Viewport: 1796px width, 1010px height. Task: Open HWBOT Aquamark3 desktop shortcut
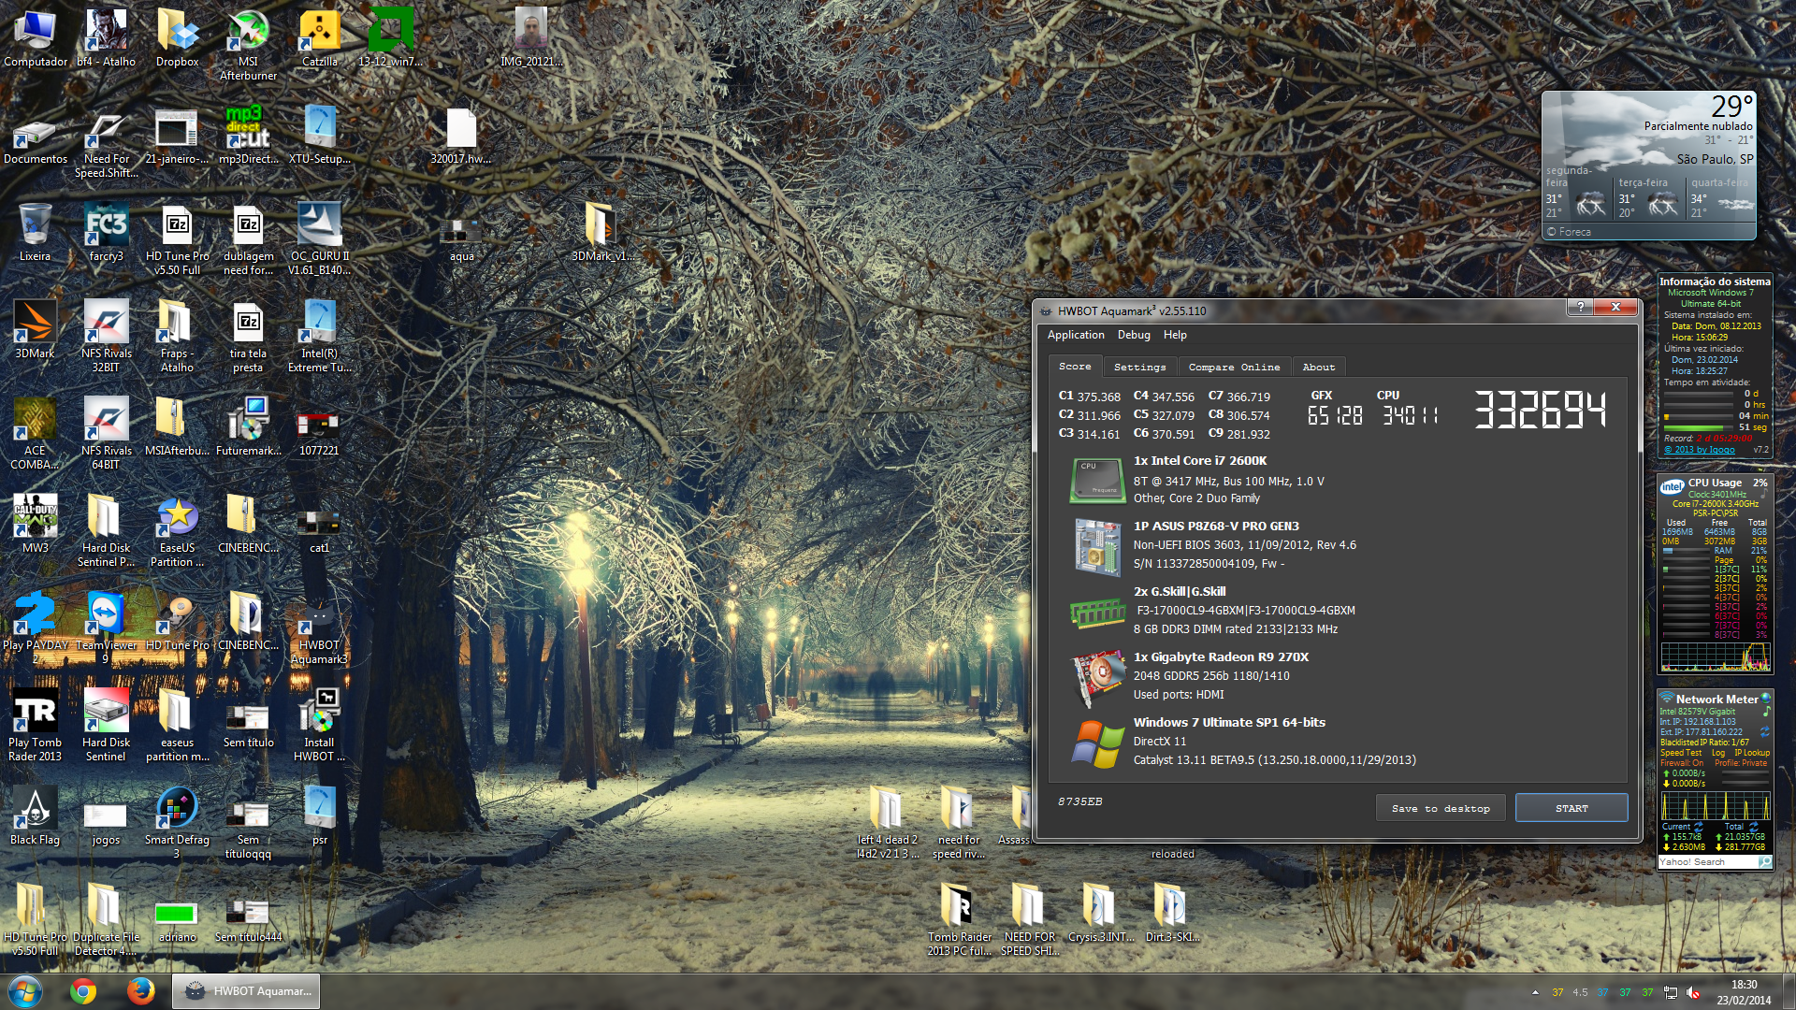point(319,628)
